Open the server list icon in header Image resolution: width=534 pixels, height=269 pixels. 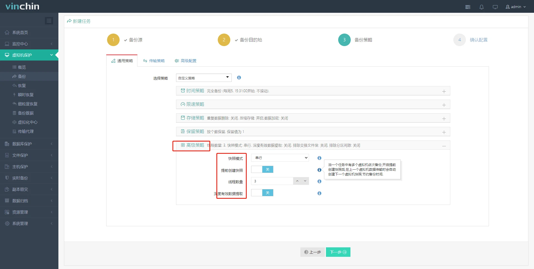468,7
